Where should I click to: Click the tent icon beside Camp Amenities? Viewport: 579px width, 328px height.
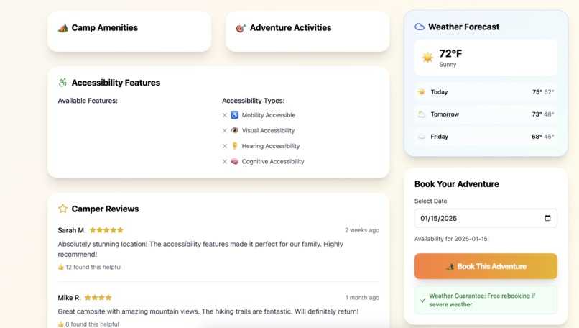point(63,28)
